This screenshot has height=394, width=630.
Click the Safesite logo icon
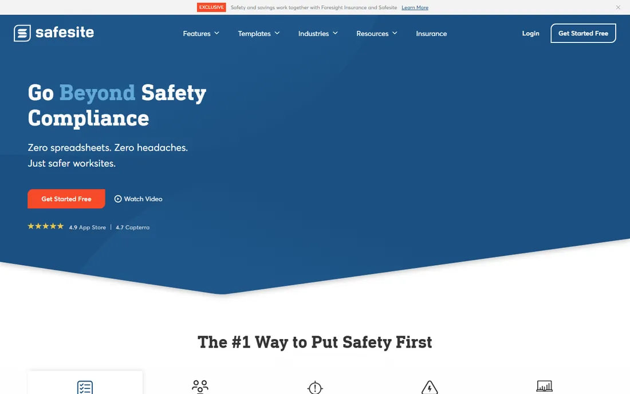tap(22, 33)
